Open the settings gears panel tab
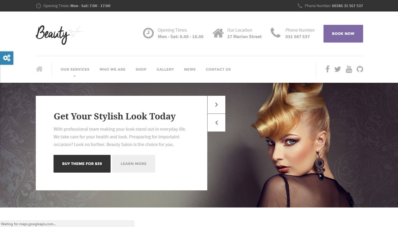This screenshot has height=227, width=398. (7, 58)
